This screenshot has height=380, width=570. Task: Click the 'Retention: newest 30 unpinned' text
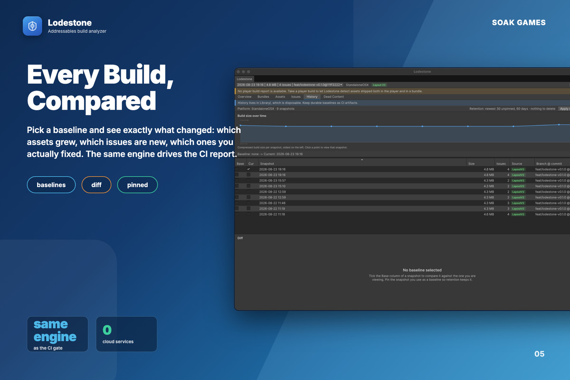click(512, 109)
